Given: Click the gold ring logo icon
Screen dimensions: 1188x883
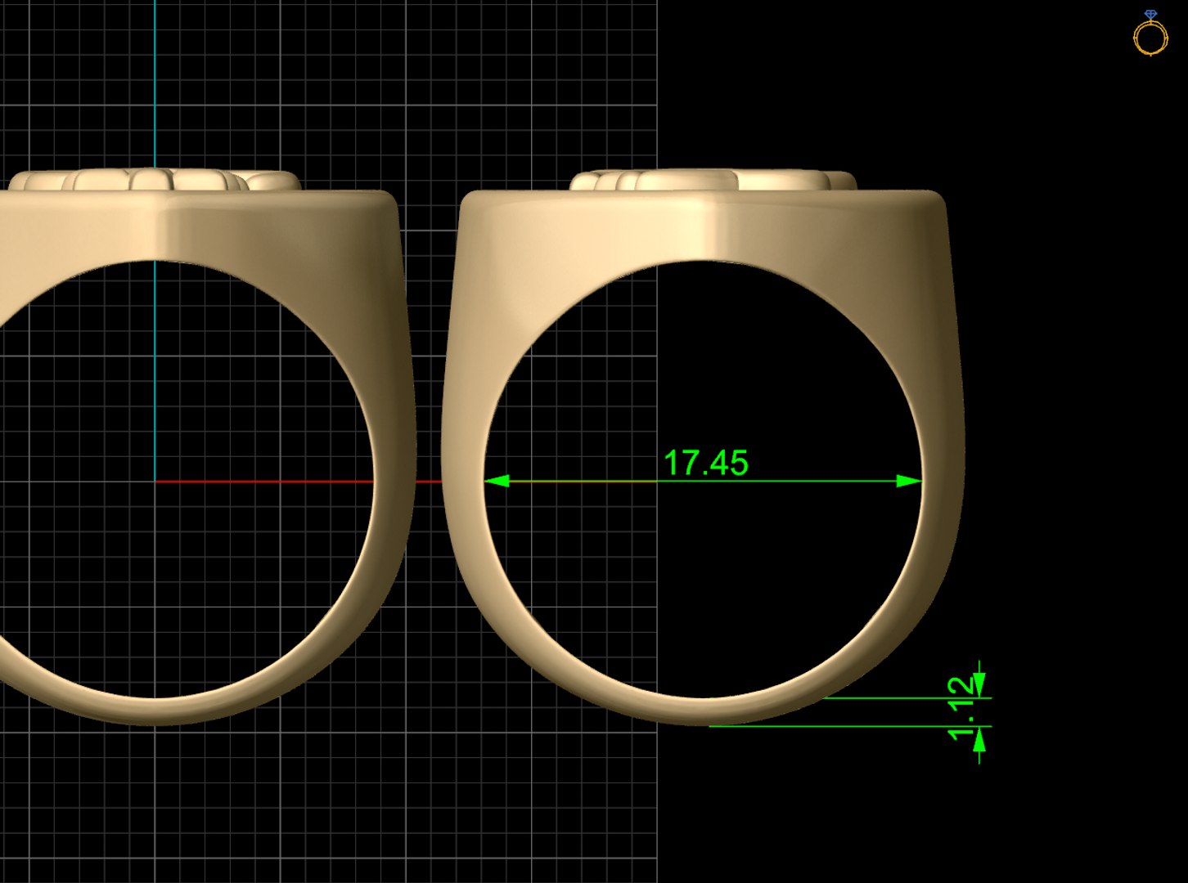Looking at the screenshot, I should click(1150, 34).
